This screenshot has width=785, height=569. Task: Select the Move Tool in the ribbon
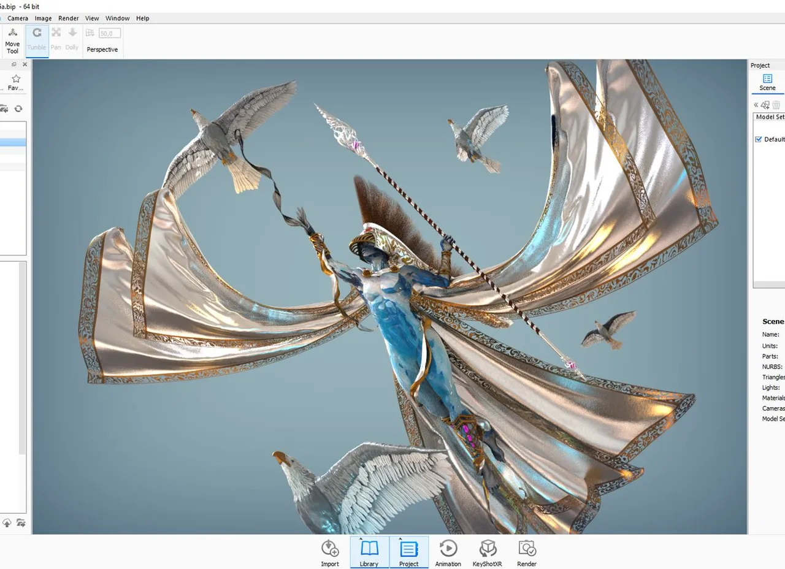click(x=12, y=40)
